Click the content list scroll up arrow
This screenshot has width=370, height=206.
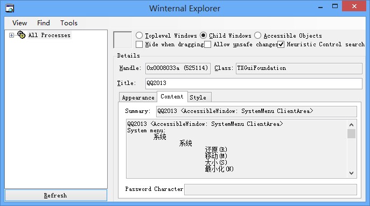point(351,125)
